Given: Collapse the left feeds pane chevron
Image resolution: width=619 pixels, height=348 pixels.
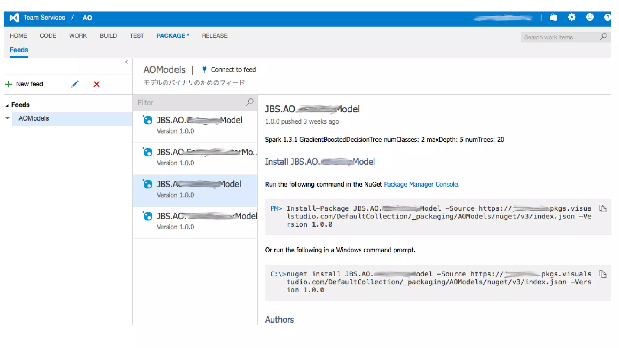Looking at the screenshot, I should tap(127, 62).
